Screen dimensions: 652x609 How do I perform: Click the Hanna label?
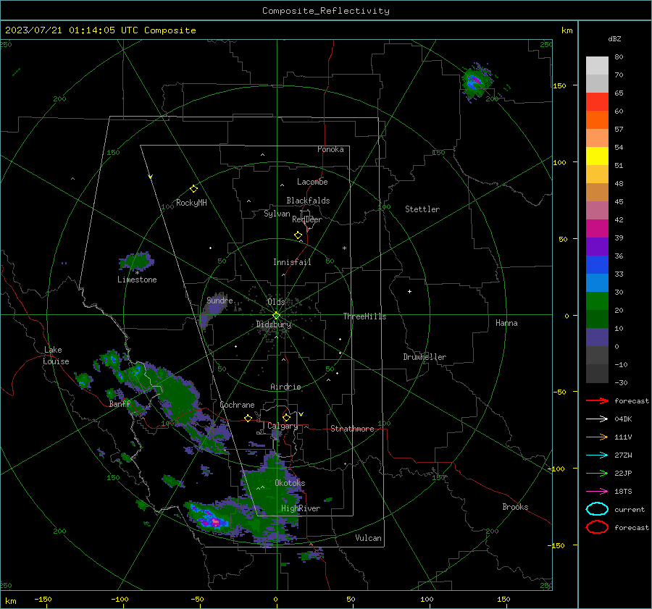(506, 323)
